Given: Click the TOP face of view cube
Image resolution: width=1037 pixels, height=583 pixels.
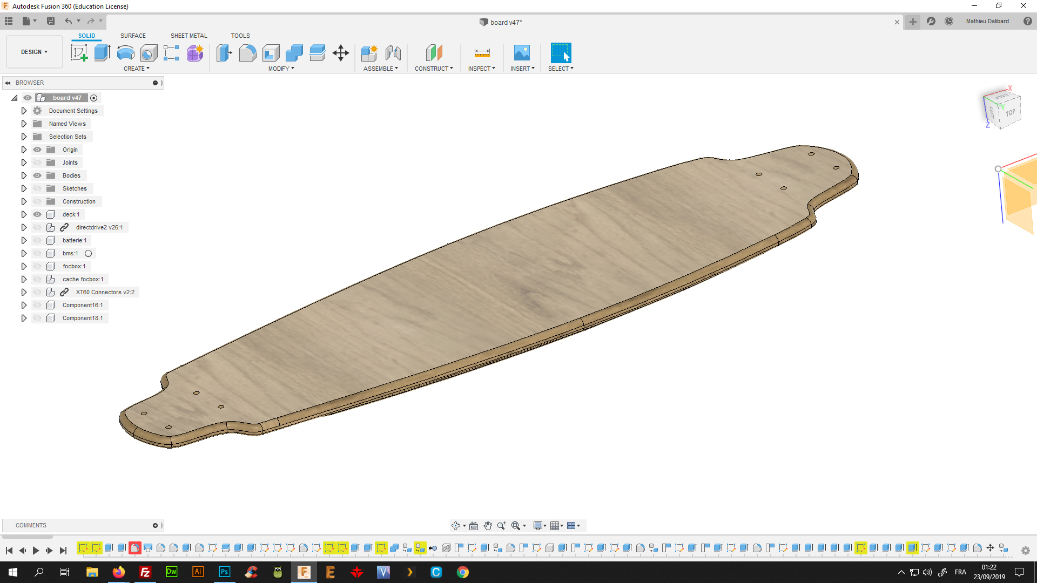Looking at the screenshot, I should (1009, 113).
